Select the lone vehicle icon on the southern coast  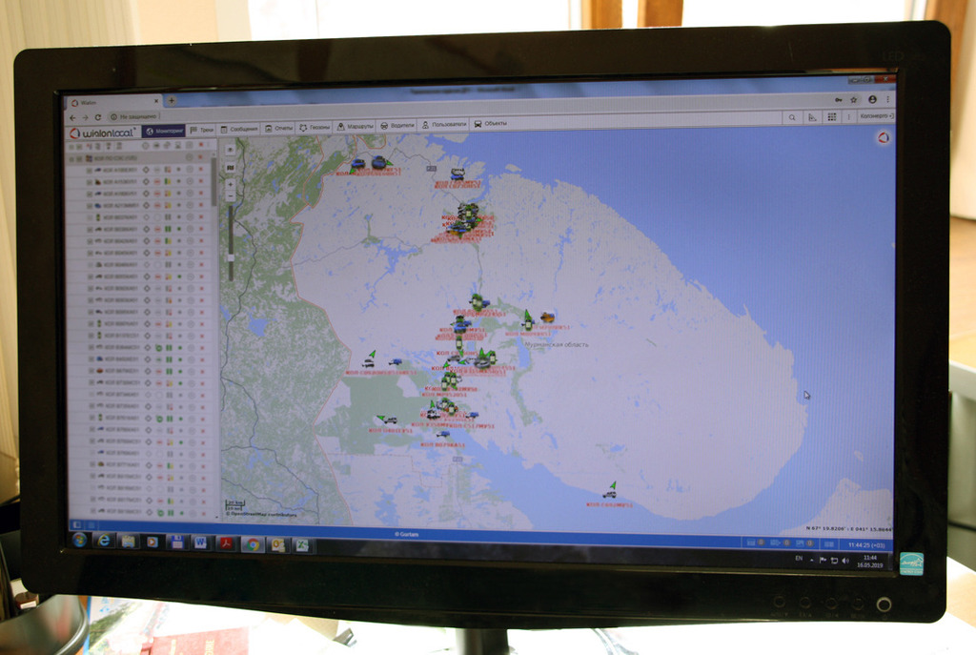(611, 494)
